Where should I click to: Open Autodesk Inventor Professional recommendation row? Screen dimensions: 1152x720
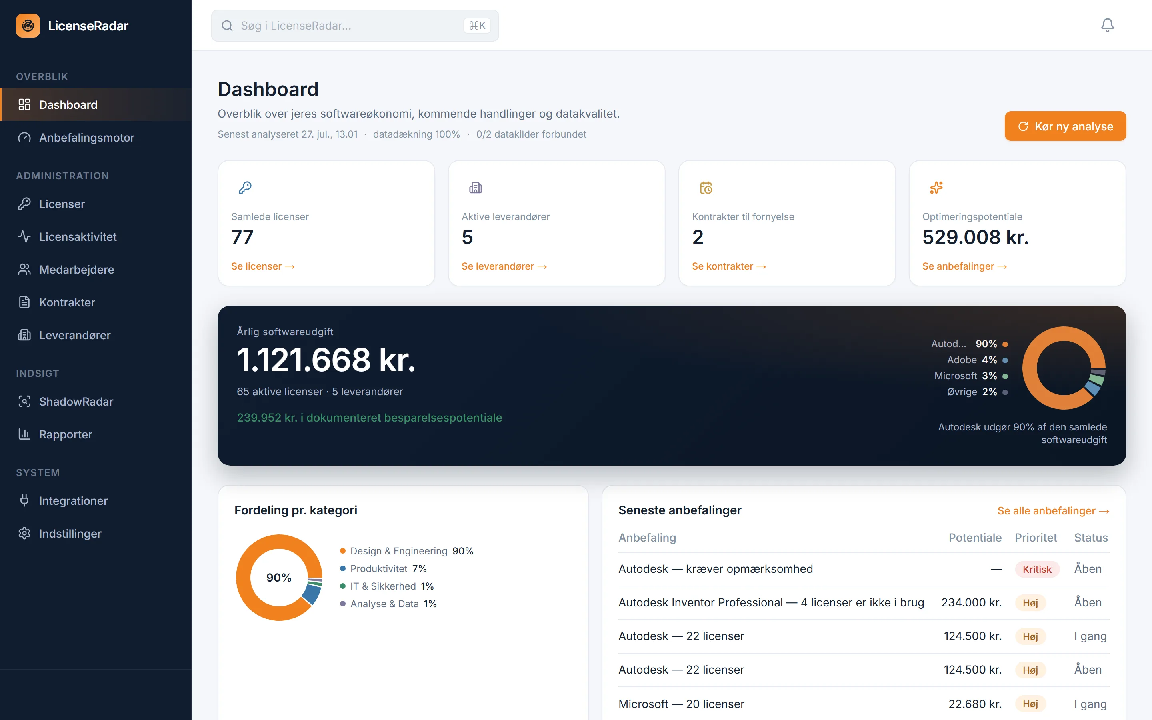[x=864, y=602]
